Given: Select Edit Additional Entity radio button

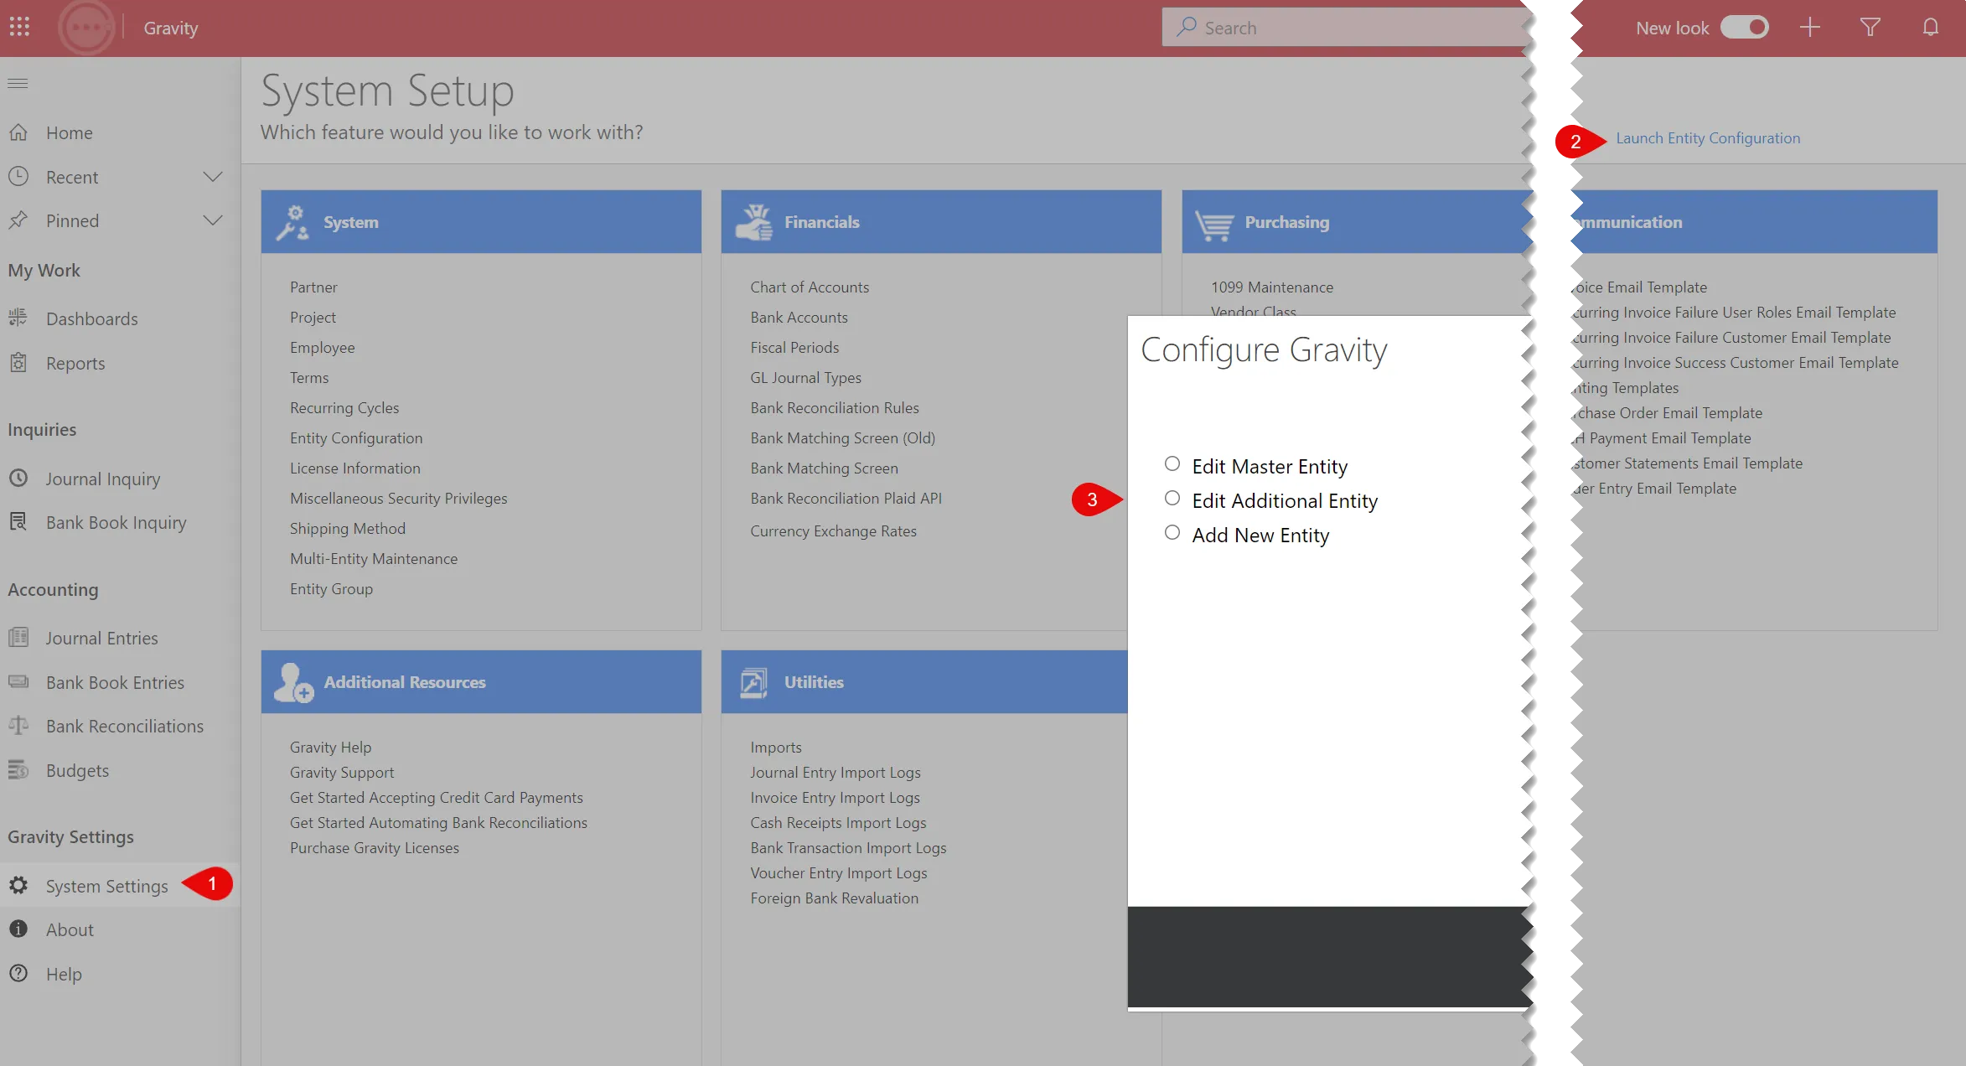Looking at the screenshot, I should point(1172,499).
